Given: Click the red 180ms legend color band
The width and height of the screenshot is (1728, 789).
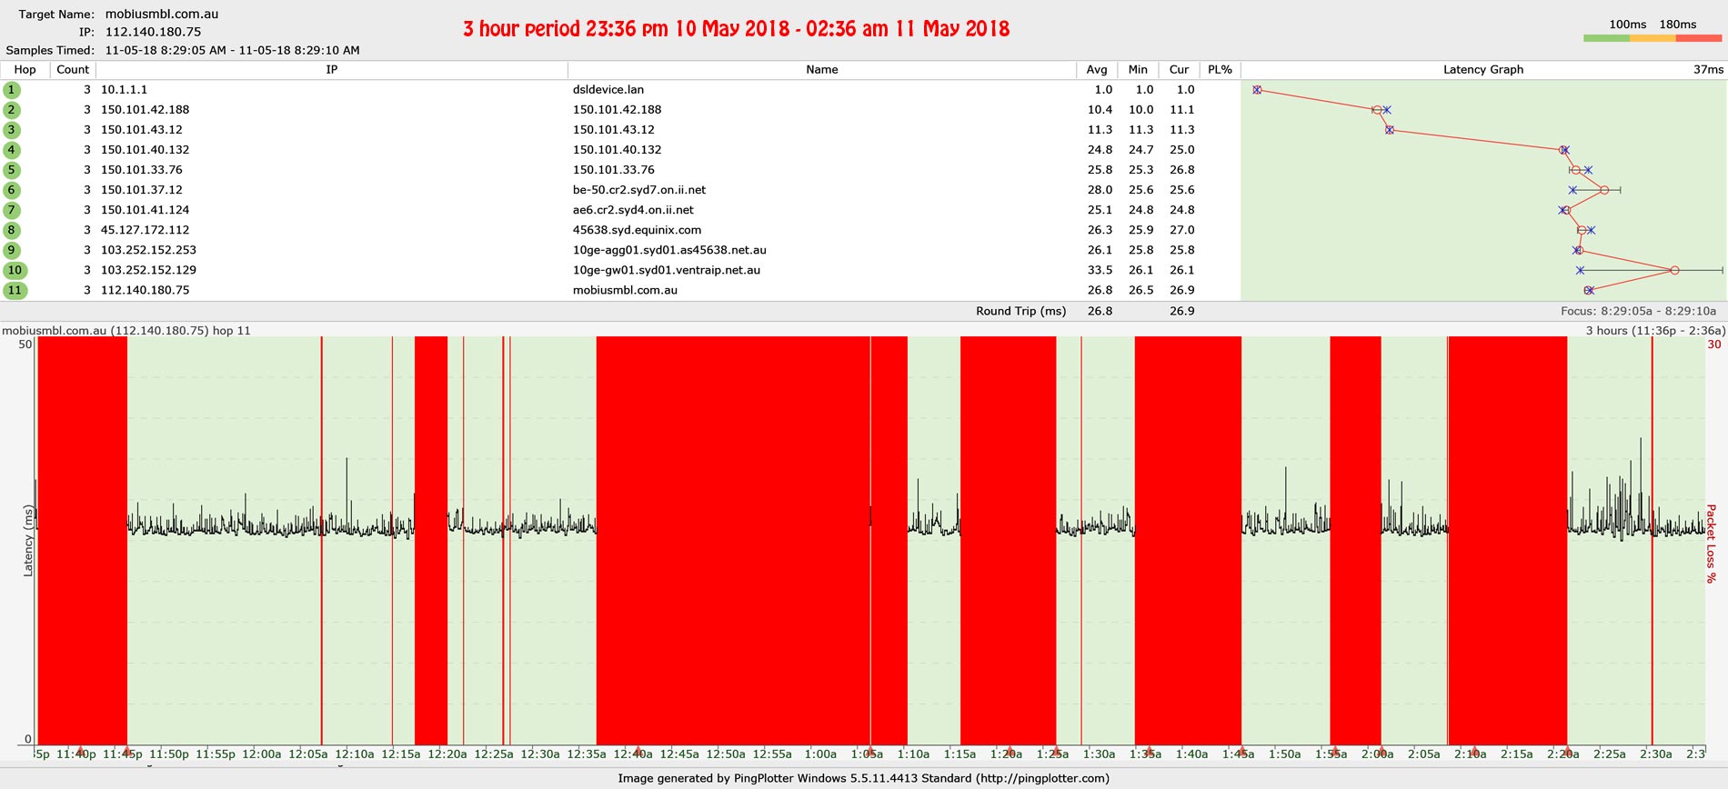Looking at the screenshot, I should click(1698, 38).
